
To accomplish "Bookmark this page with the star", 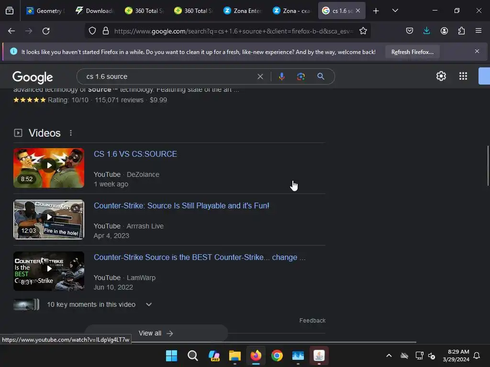I will point(363,31).
